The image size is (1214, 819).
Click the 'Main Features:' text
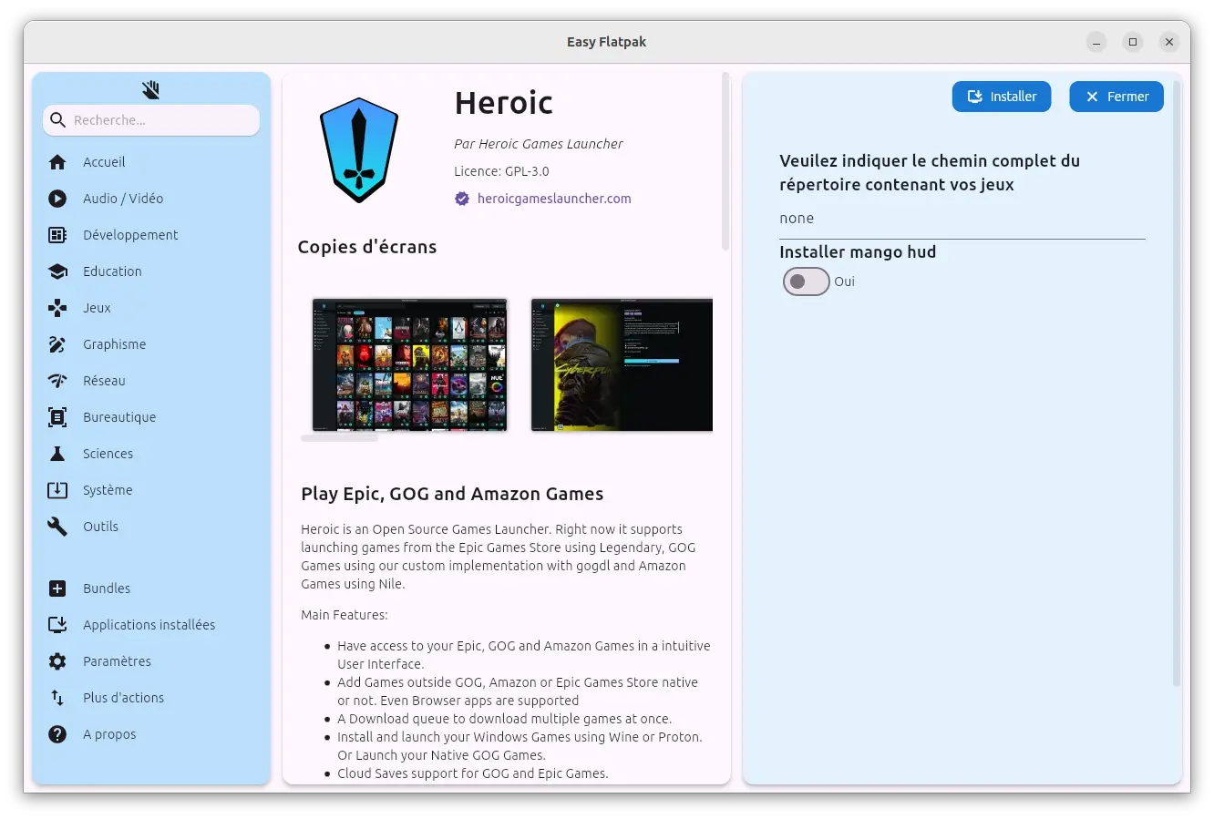tap(345, 615)
